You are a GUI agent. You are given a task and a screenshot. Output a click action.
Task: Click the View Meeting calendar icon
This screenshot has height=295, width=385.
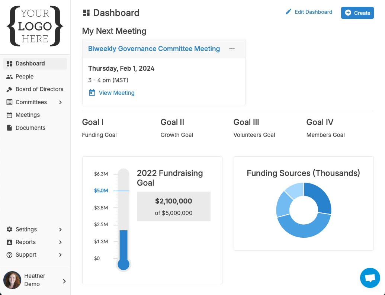[x=92, y=93]
